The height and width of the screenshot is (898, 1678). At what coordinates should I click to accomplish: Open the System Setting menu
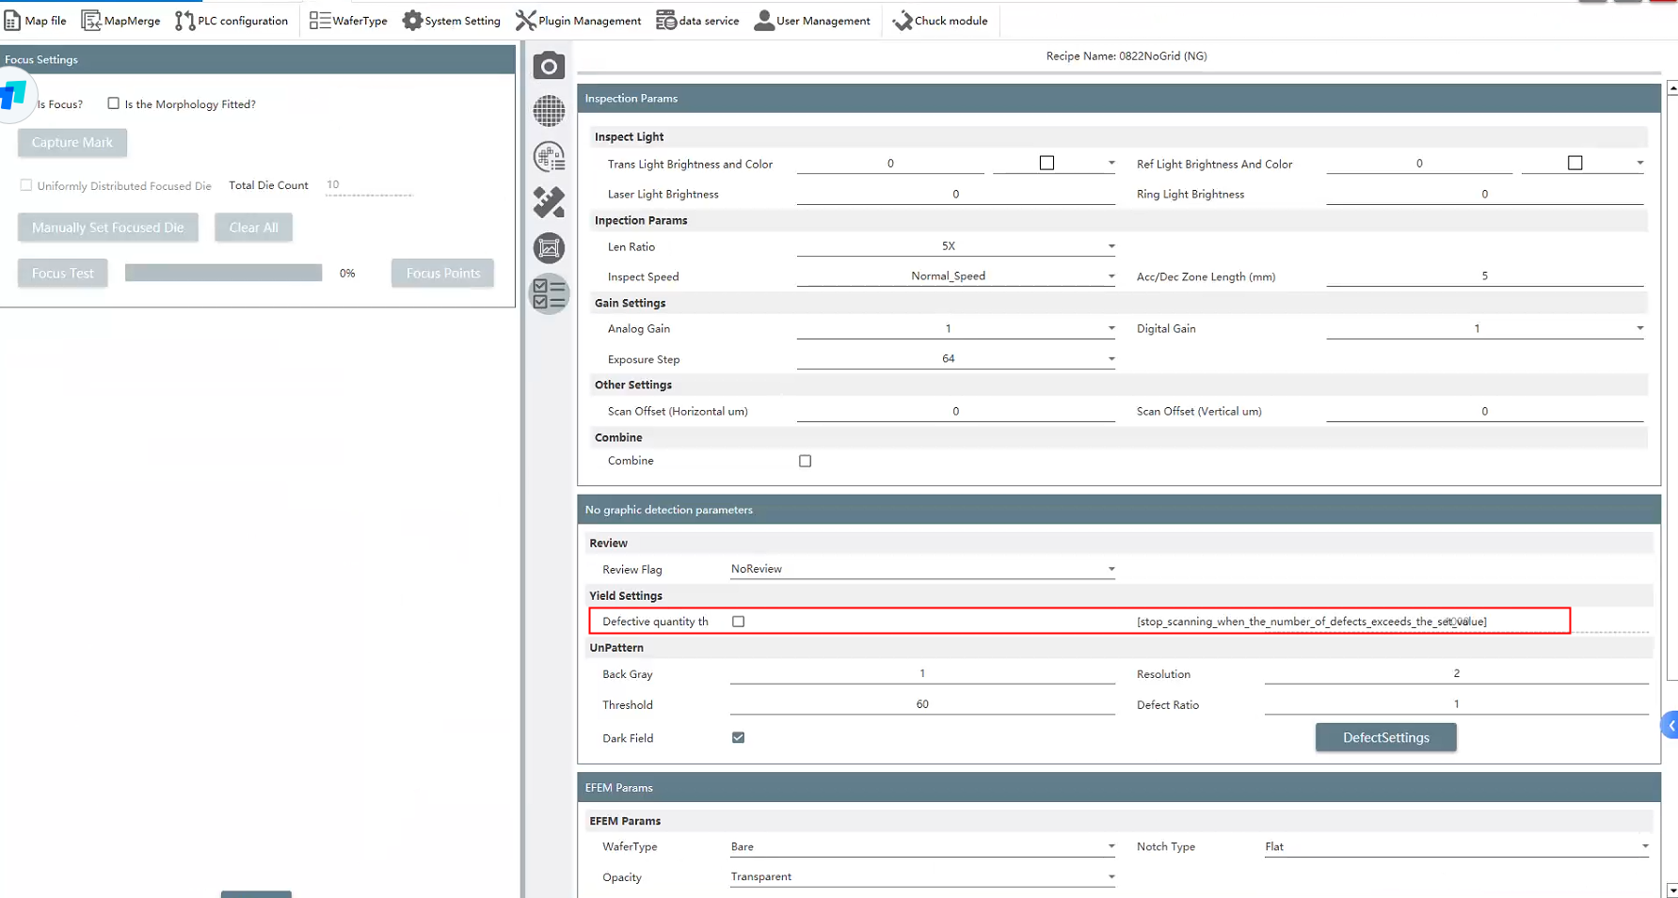coord(452,21)
